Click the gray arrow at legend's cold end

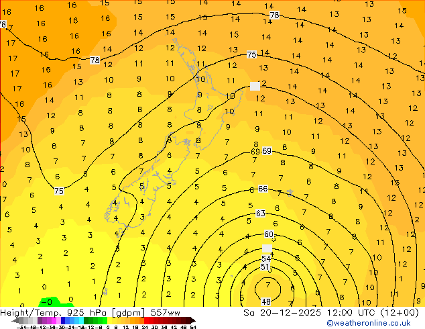pyautogui.click(x=15, y=321)
